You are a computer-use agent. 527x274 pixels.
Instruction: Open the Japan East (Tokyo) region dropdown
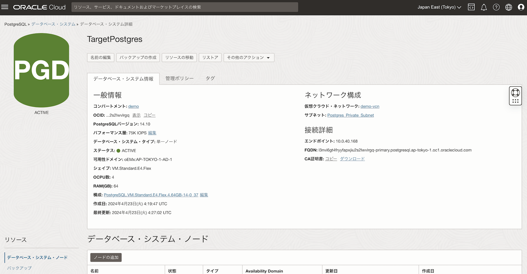click(x=439, y=7)
